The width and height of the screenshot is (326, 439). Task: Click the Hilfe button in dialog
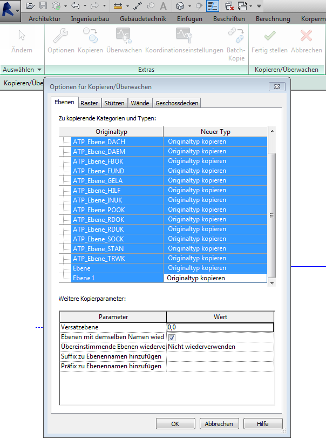point(263,424)
